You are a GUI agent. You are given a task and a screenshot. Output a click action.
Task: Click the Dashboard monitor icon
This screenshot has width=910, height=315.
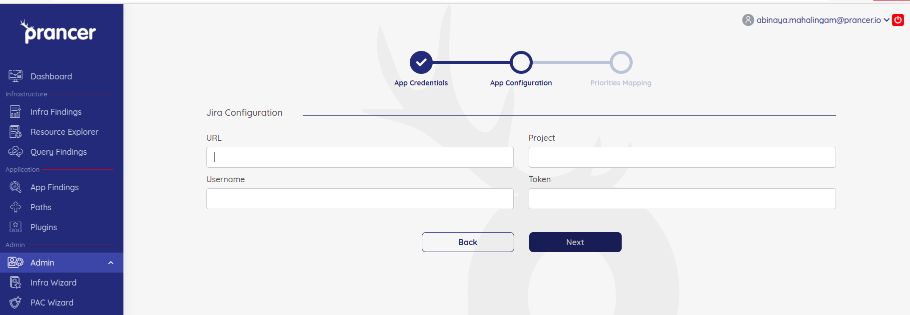[x=15, y=76]
